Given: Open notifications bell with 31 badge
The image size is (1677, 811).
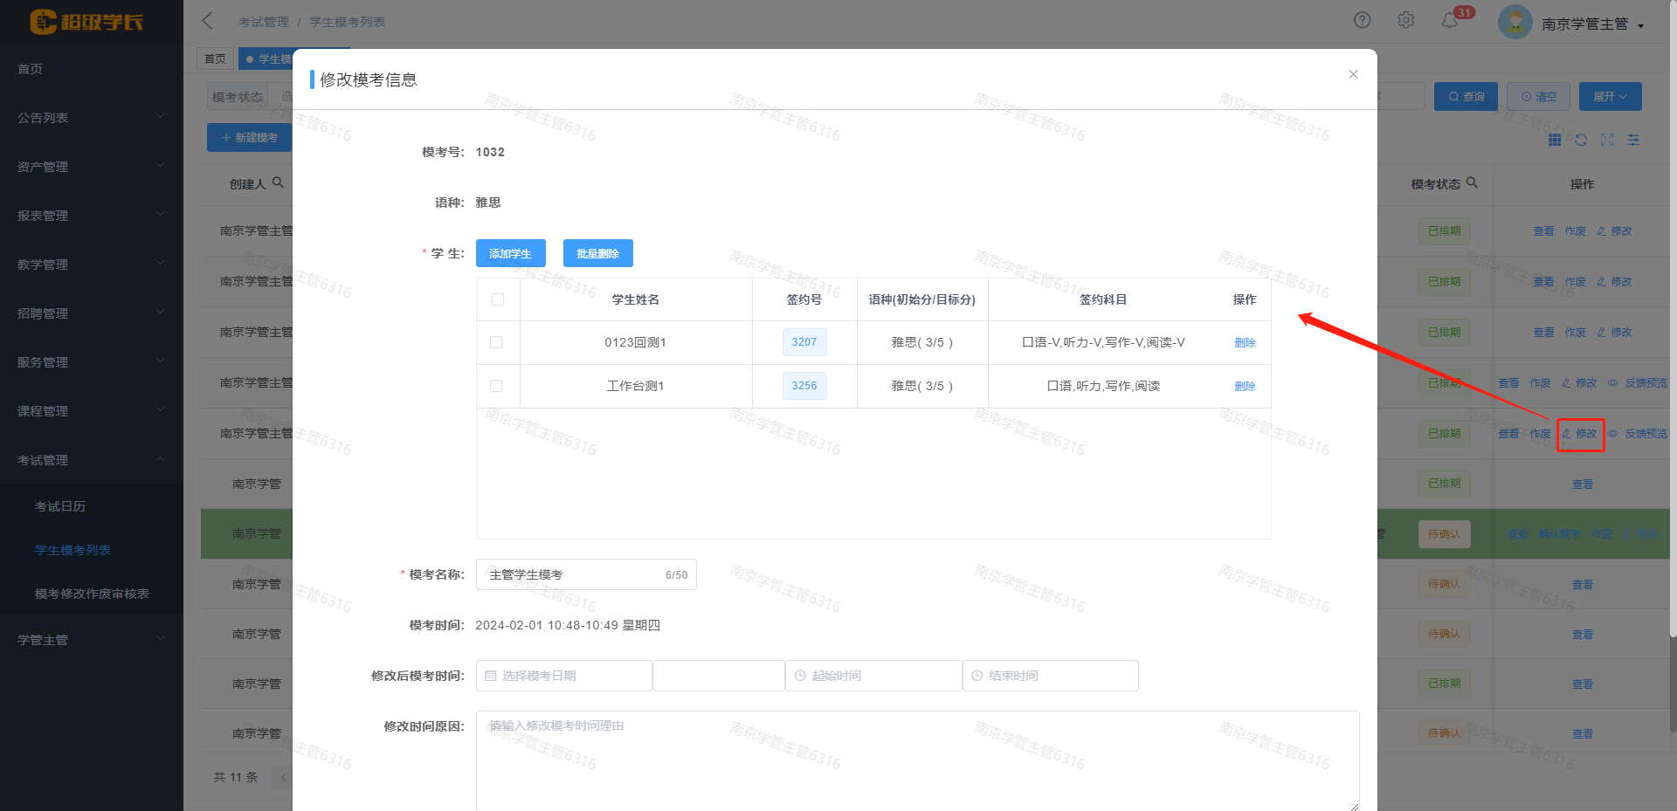Looking at the screenshot, I should tap(1450, 20).
